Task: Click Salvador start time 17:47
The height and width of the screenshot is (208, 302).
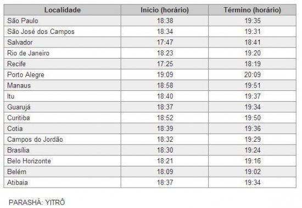Action: pos(165,42)
